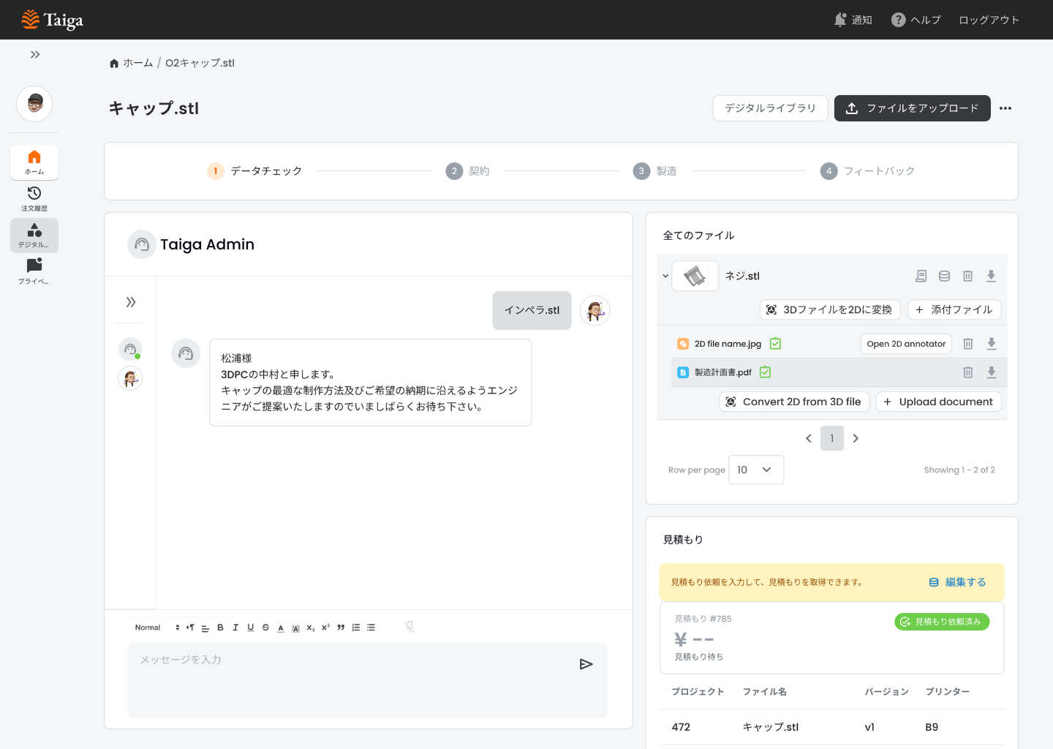
Task: Select step 2 契約
Action: tap(467, 171)
